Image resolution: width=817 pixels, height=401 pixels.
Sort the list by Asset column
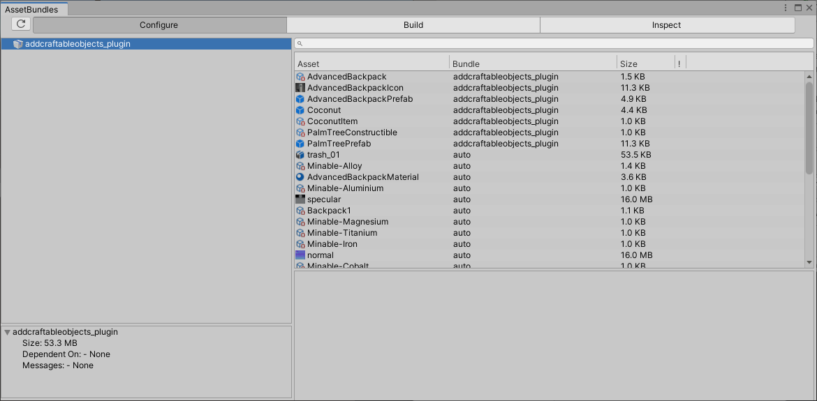(372, 63)
